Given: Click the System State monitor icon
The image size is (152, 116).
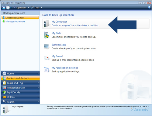Looking at the screenshot, I should coord(47,47).
